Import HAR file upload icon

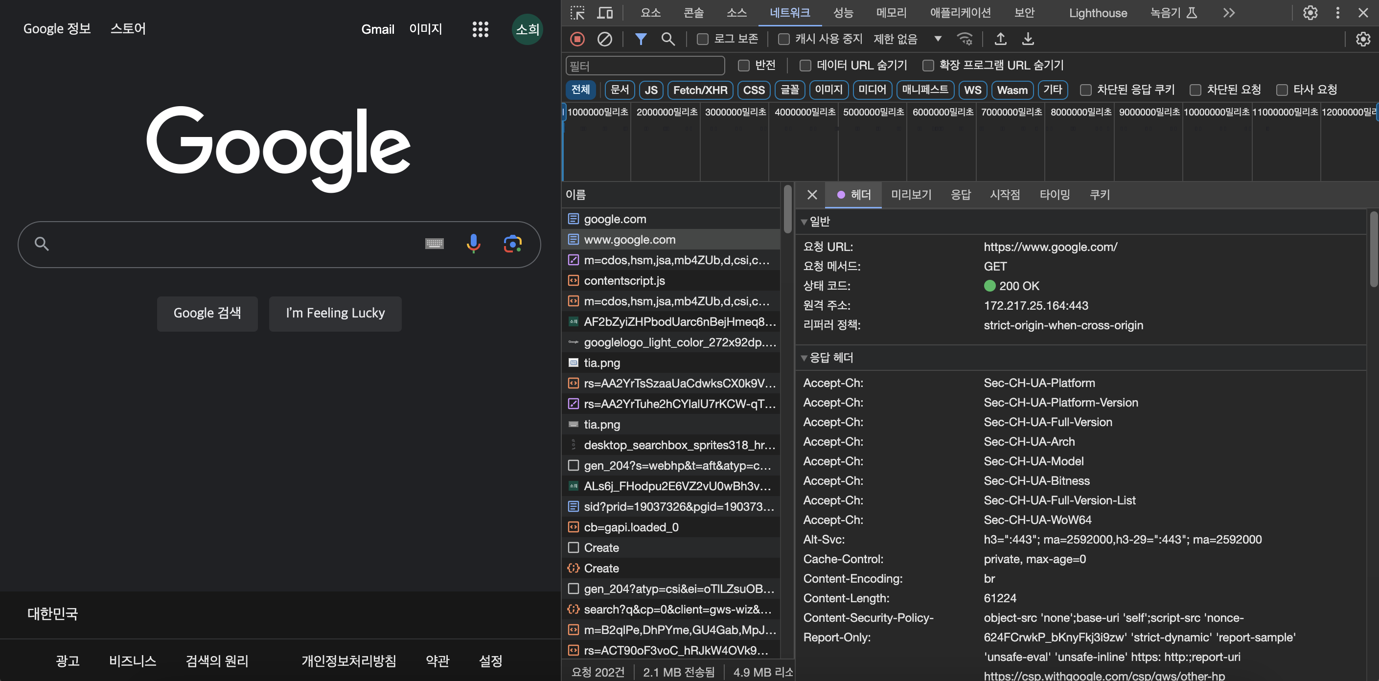[x=1000, y=39]
